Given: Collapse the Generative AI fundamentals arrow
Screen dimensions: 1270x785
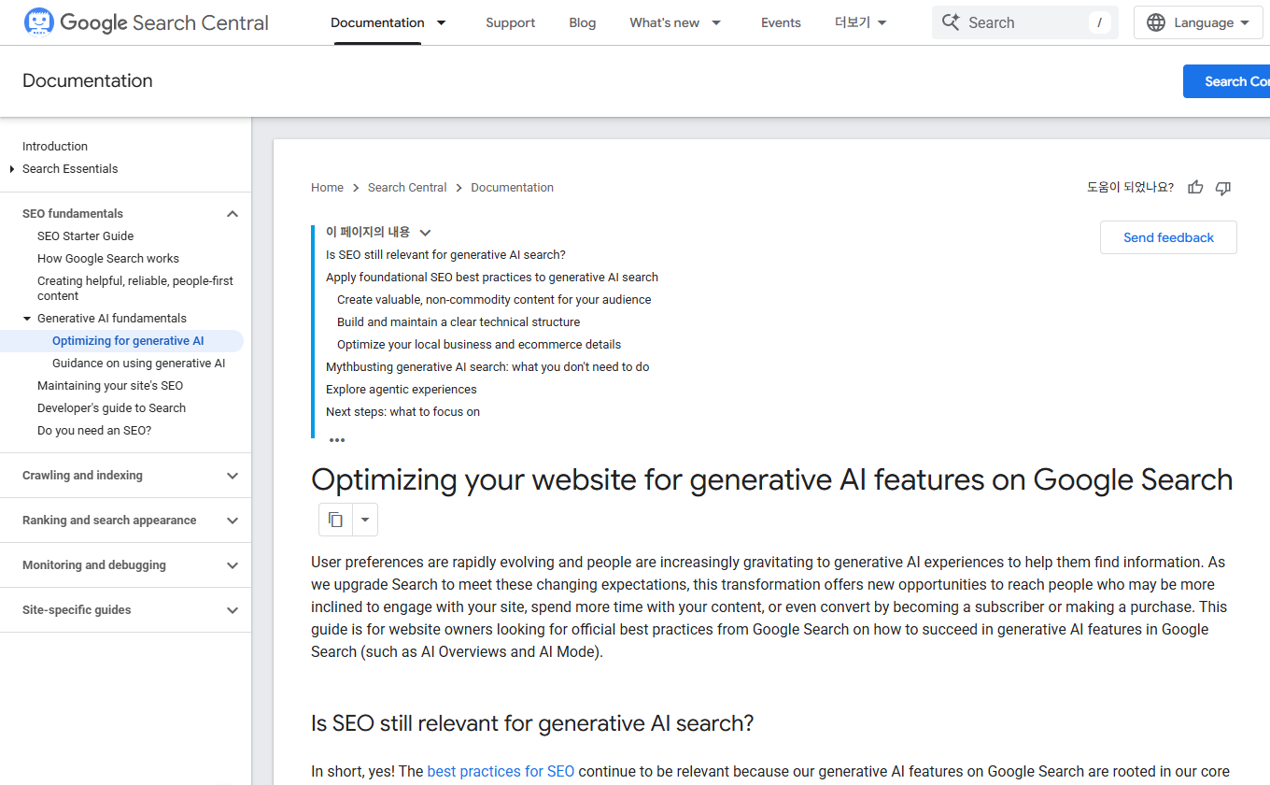Looking at the screenshot, I should [27, 319].
